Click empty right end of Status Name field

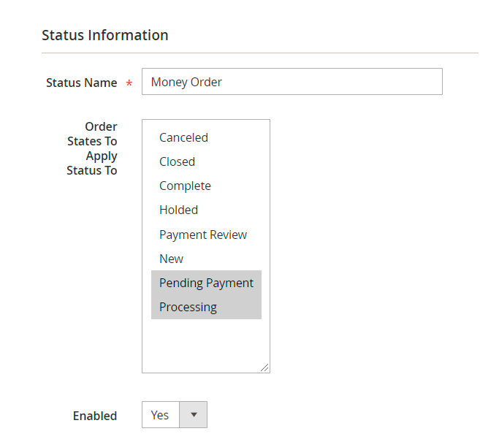[x=409, y=82]
